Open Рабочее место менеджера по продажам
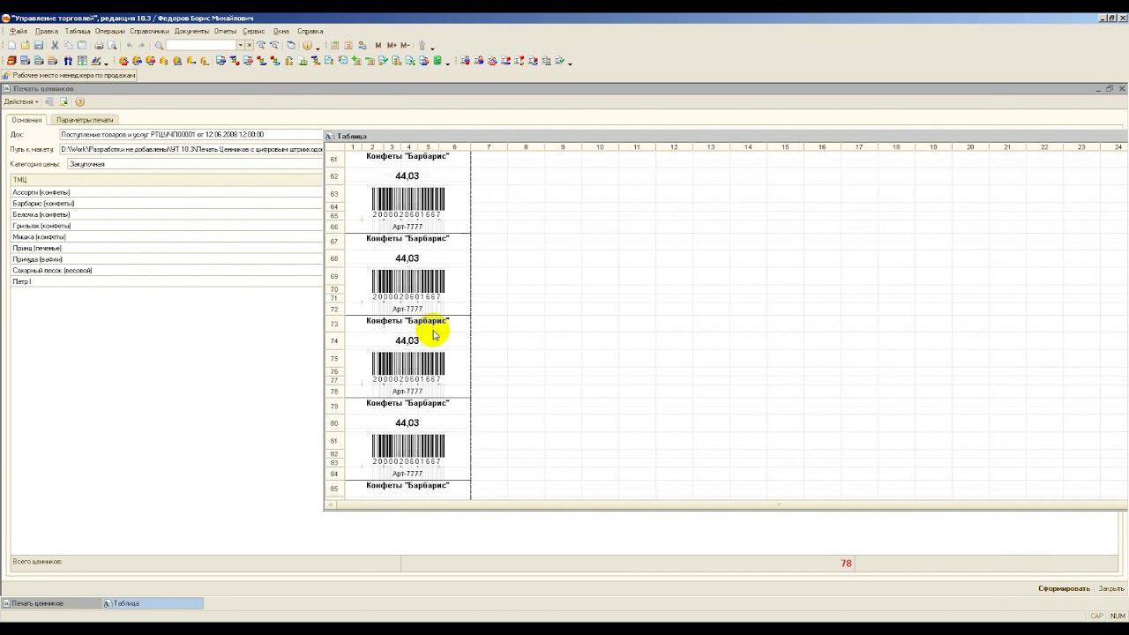Screen dimensions: 1129x635 69,76
